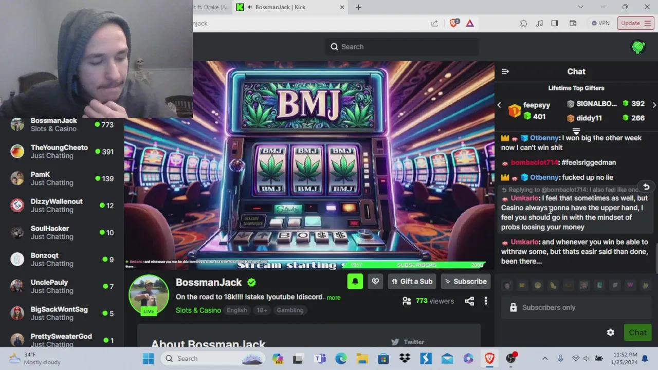The height and width of the screenshot is (370, 658).
Task: Pick the pink W emote in chat
Action: [x=630, y=285]
